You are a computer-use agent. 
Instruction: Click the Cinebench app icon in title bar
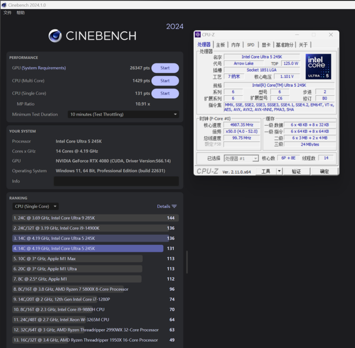(x=4, y=5)
